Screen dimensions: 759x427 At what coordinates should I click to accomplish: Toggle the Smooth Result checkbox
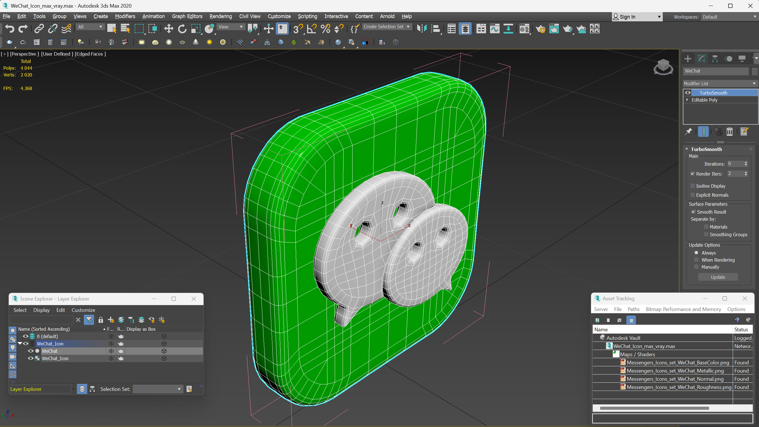tap(693, 212)
